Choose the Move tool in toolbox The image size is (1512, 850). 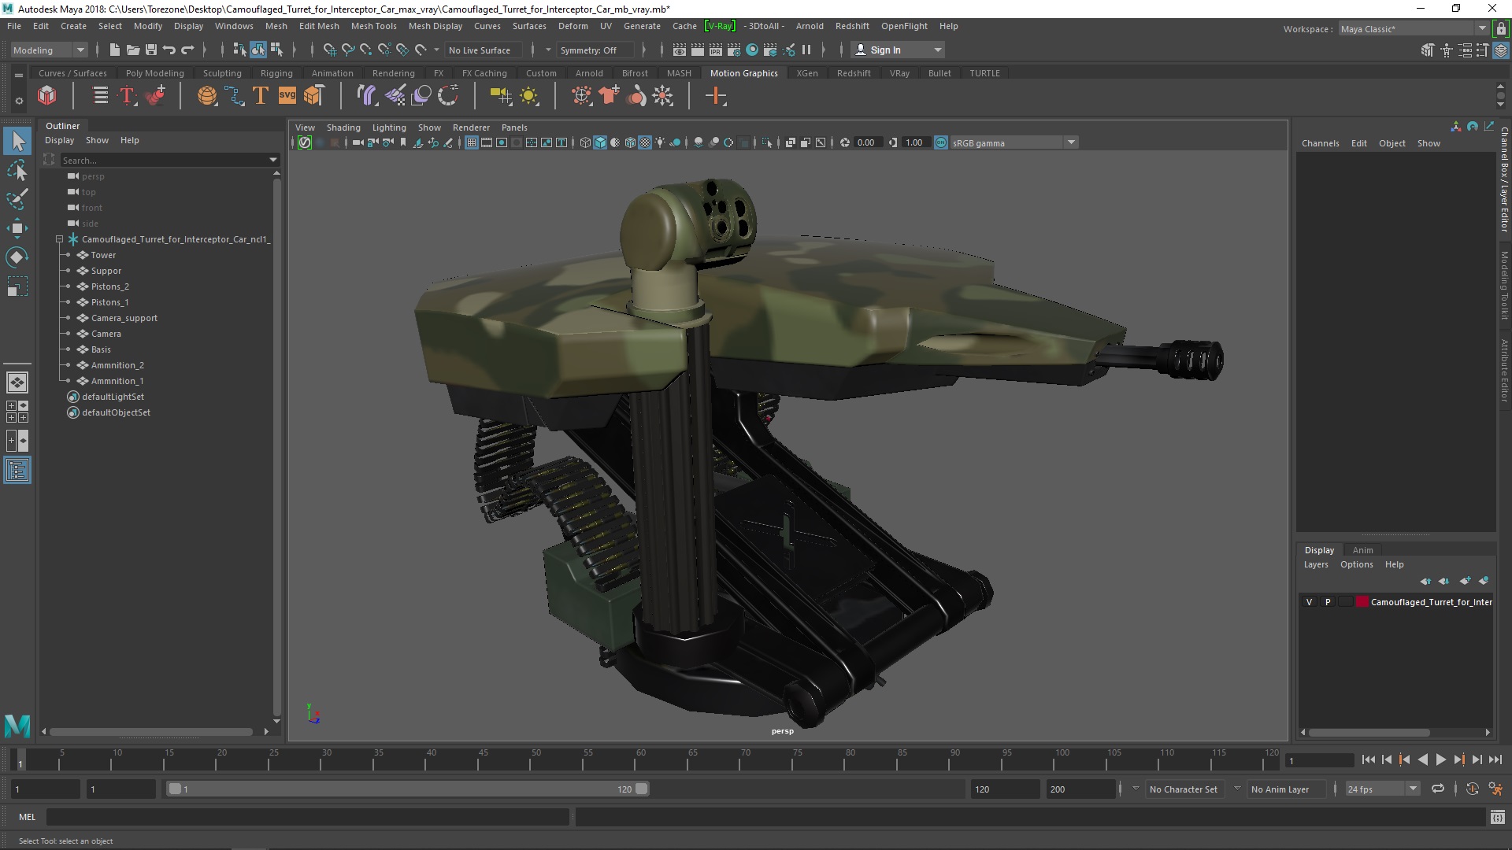(x=17, y=228)
